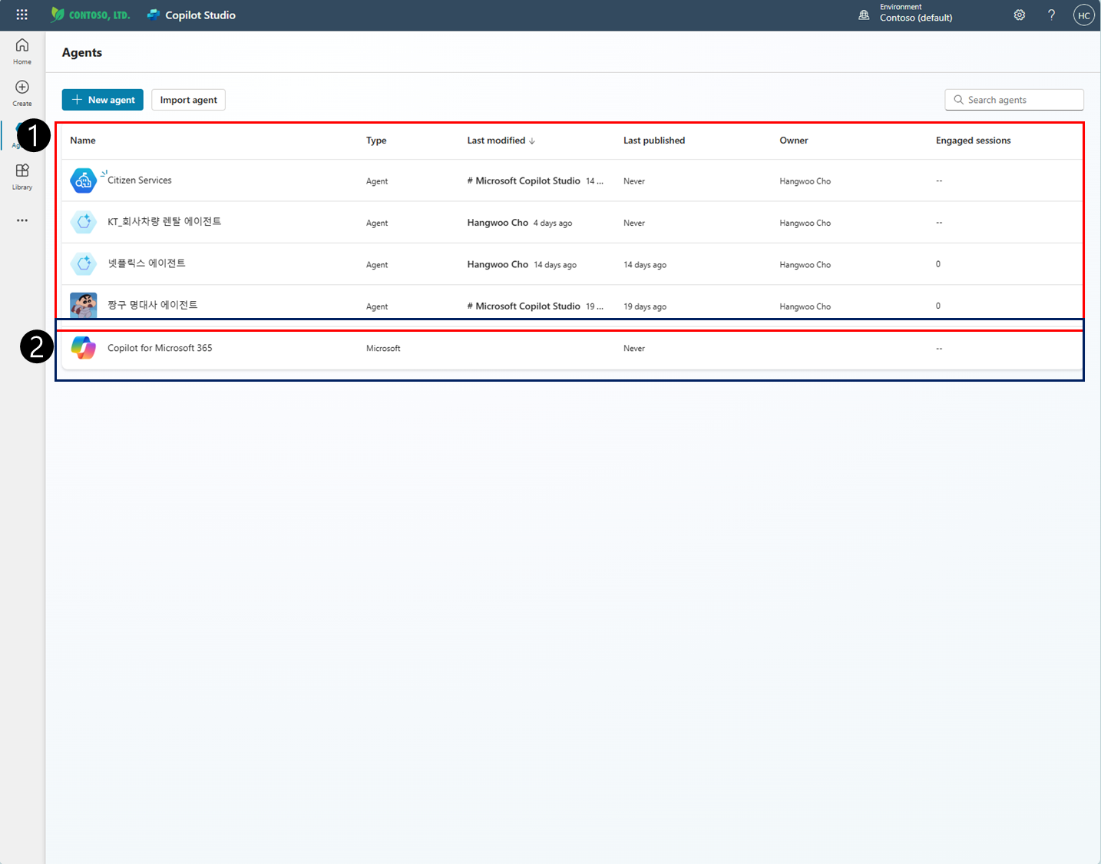Open the sidebar more options ellipsis

click(x=22, y=220)
